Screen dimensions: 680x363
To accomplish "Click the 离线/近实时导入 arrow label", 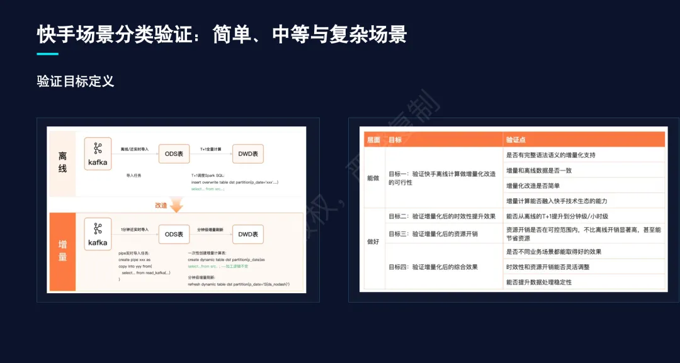I will [135, 150].
